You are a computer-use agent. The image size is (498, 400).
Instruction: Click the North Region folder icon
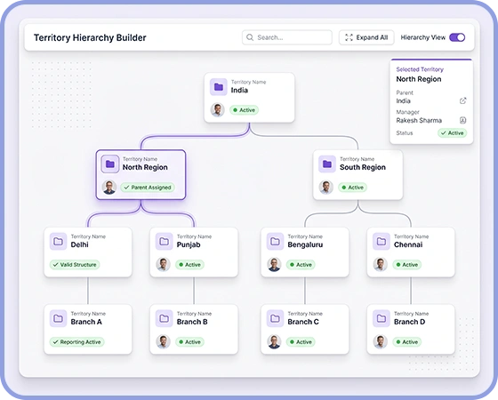pyautogui.click(x=110, y=164)
